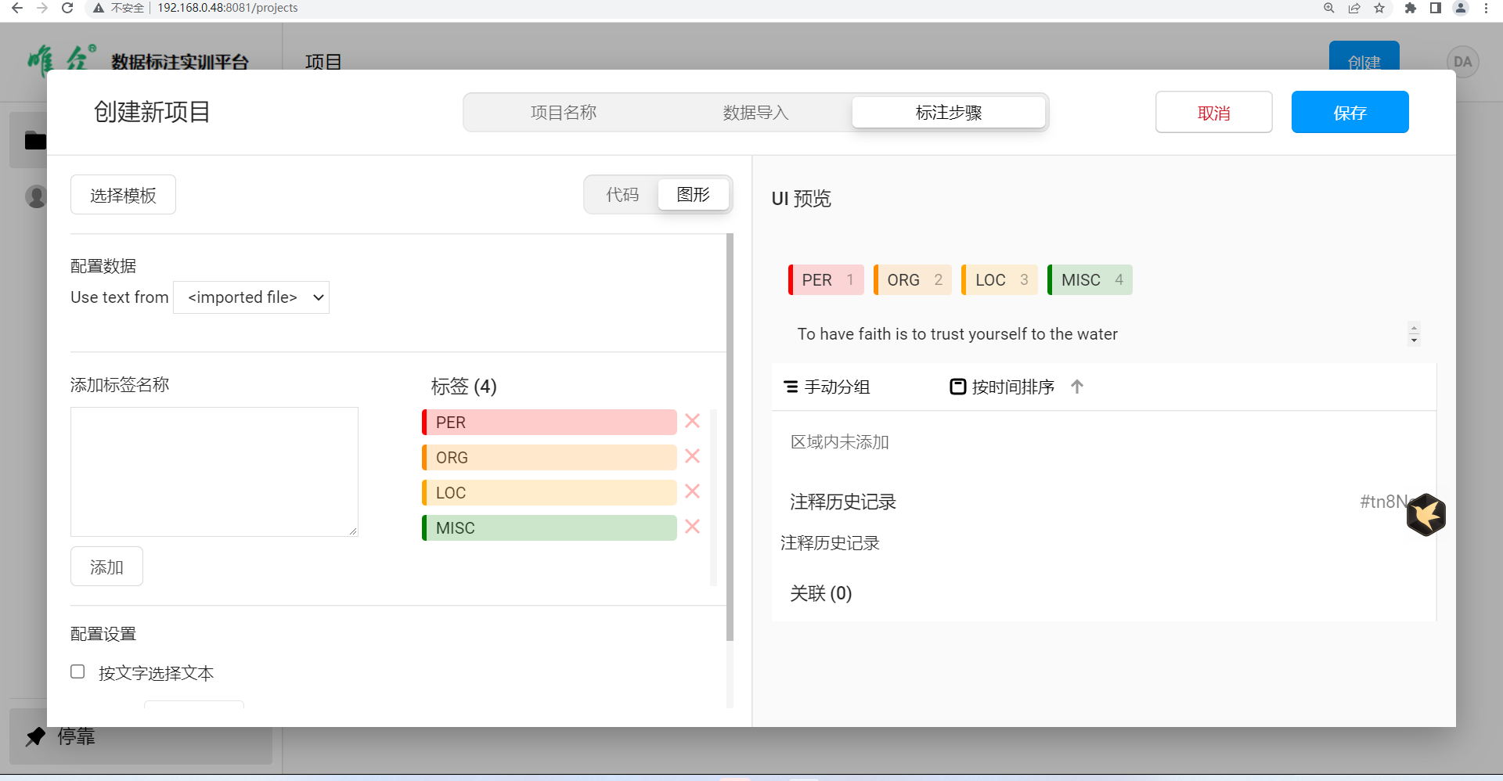This screenshot has width=1503, height=781.
Task: Click the 取消 button
Action: pos(1213,113)
